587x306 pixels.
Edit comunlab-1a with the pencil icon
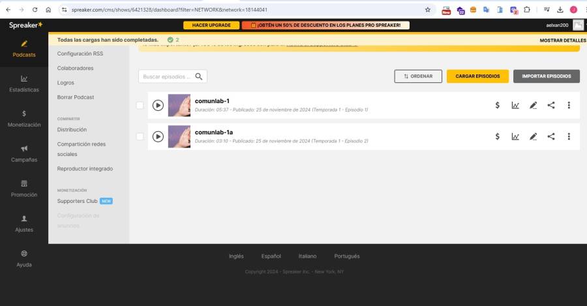[533, 137]
